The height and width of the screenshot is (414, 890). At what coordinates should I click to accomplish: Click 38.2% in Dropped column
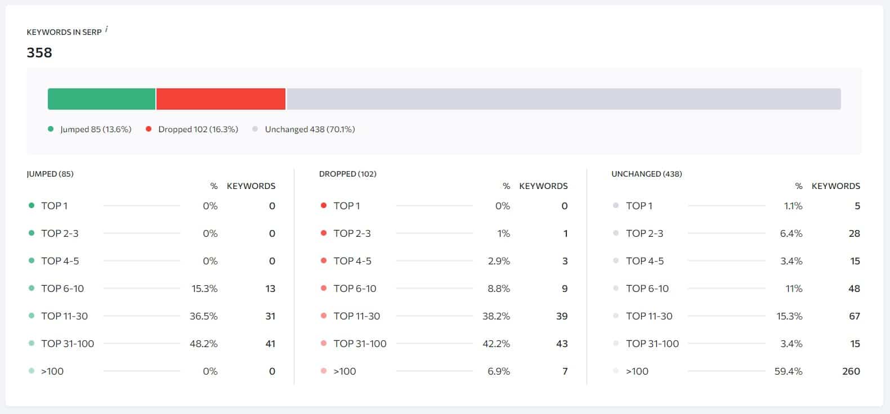(497, 316)
